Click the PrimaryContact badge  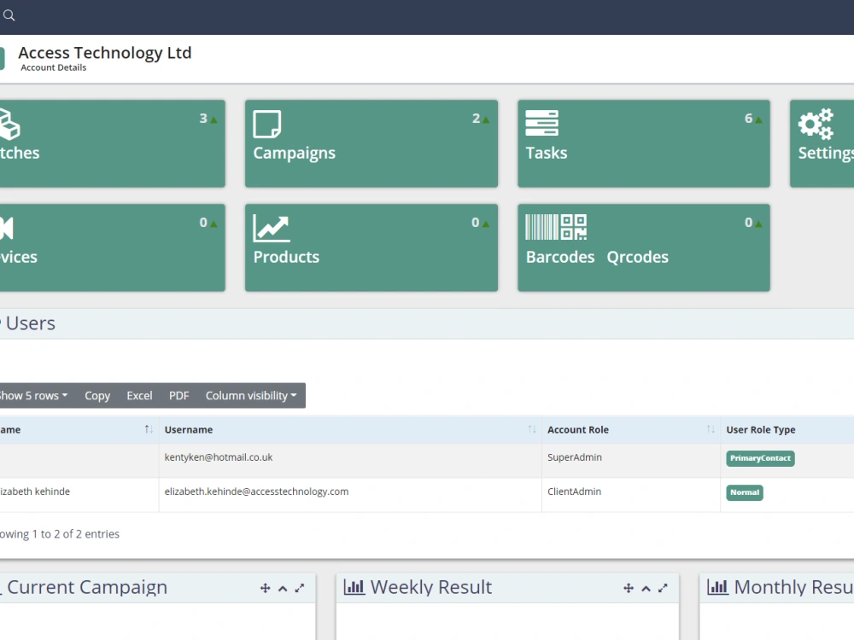click(x=760, y=458)
